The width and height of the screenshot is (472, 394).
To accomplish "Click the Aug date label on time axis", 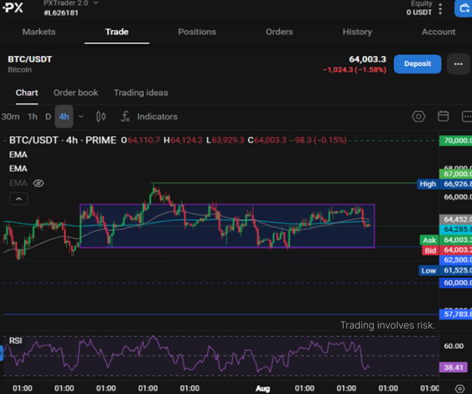I will click(263, 388).
